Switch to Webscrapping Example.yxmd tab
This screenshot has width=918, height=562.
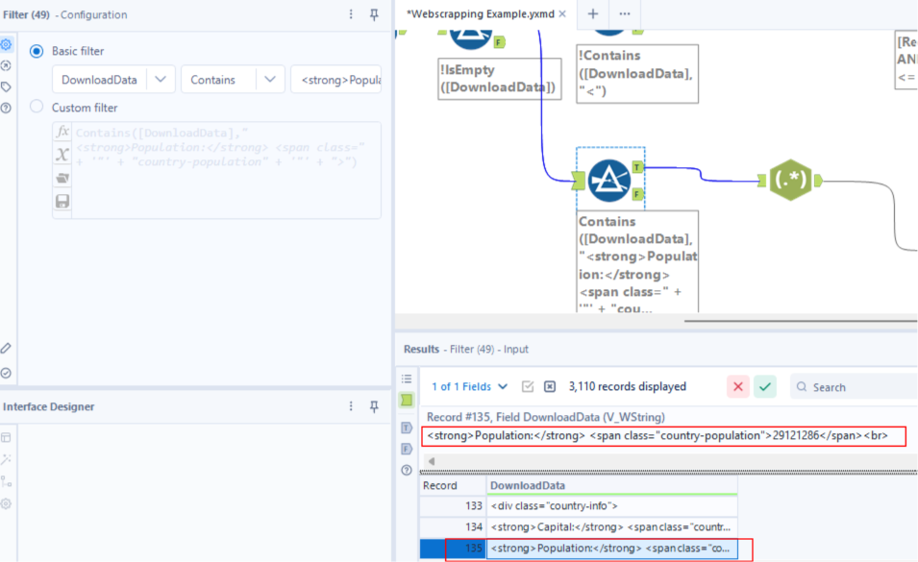[x=480, y=14]
